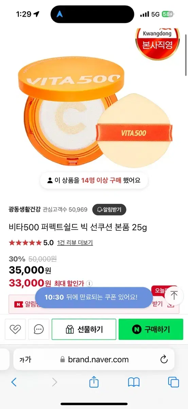Toggle the 알림받기 notification button

click(x=109, y=209)
